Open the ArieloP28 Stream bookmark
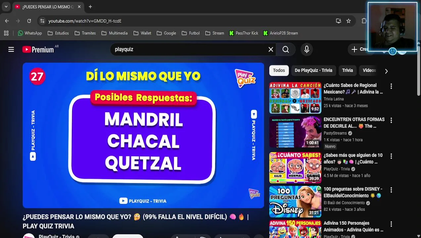This screenshot has height=238, width=421. pos(281,33)
